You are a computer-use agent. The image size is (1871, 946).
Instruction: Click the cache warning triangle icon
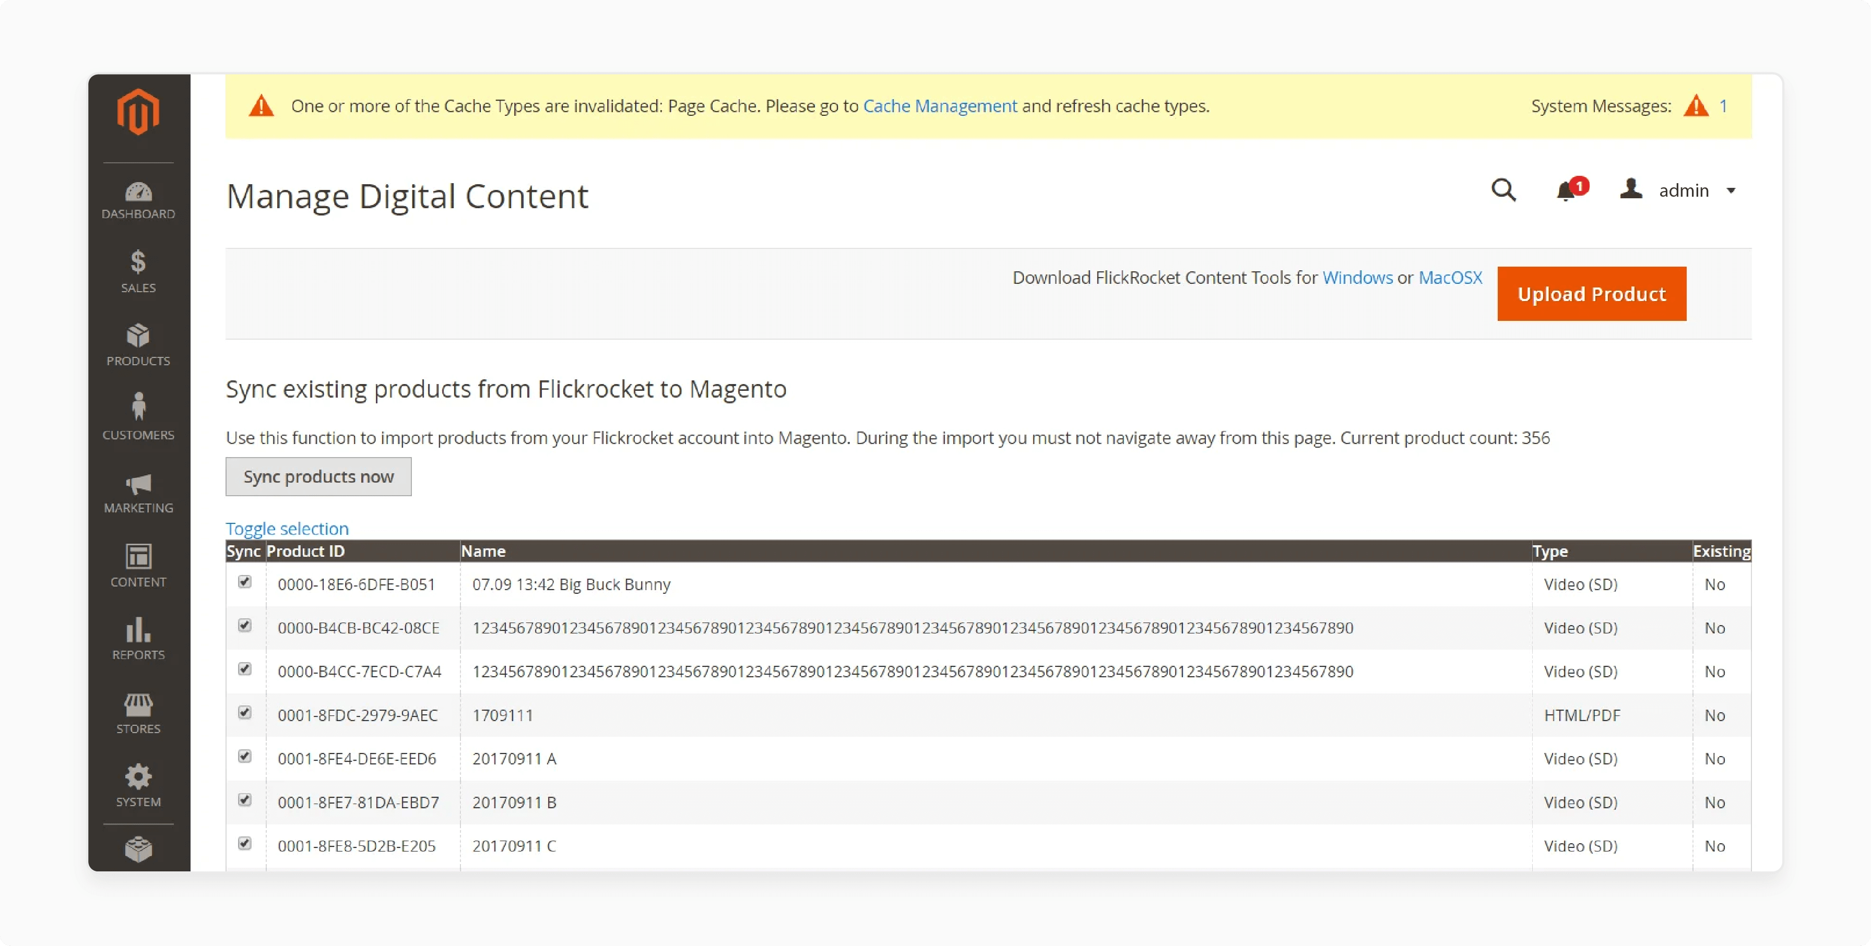tap(262, 106)
